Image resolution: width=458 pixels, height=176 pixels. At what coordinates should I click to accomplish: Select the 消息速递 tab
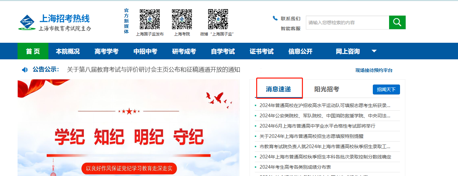(x=278, y=89)
